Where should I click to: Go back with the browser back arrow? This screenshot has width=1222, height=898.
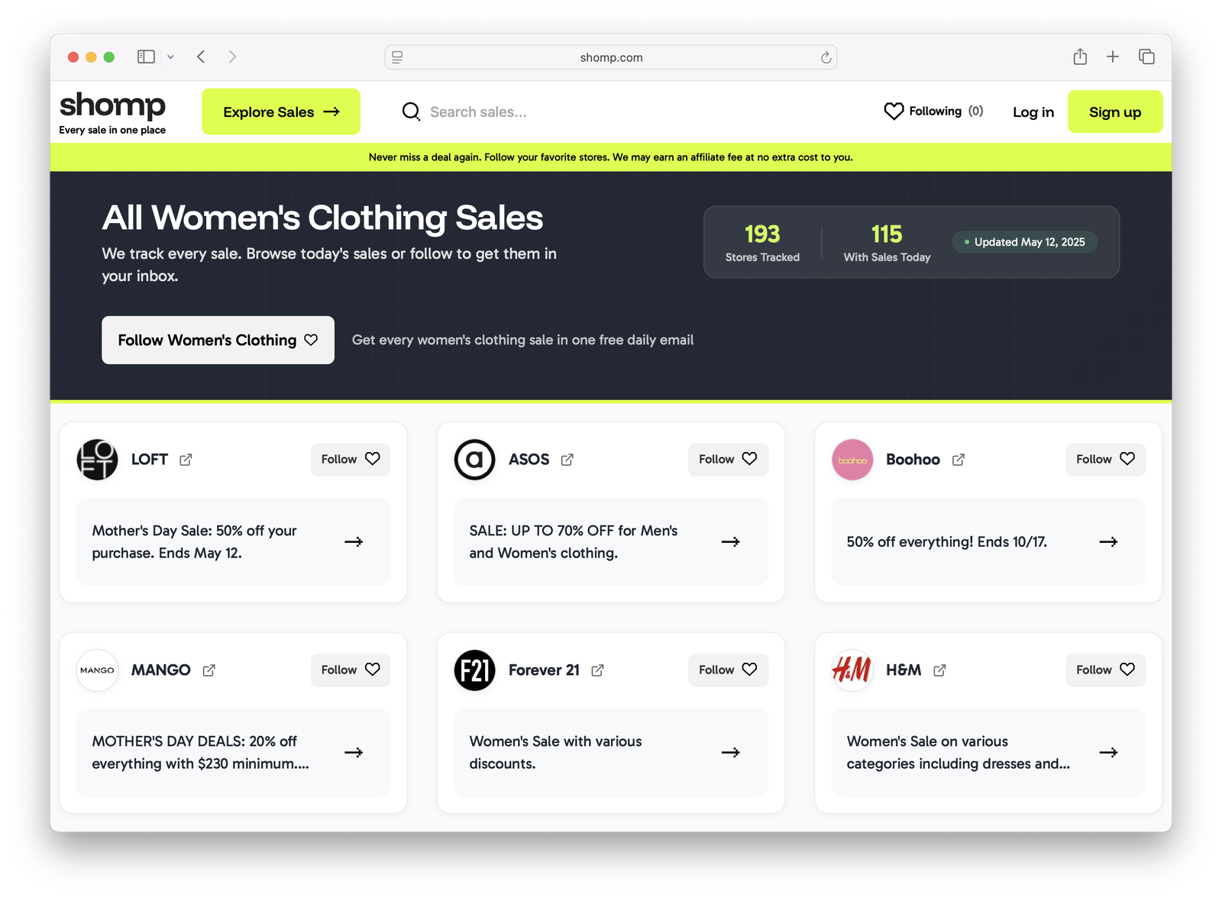(201, 57)
